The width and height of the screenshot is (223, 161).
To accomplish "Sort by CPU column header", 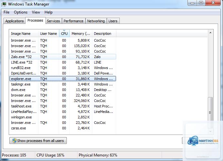I will point(64,34).
